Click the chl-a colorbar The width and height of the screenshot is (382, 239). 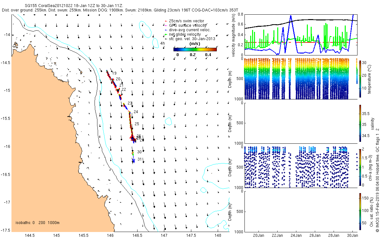point(360,167)
